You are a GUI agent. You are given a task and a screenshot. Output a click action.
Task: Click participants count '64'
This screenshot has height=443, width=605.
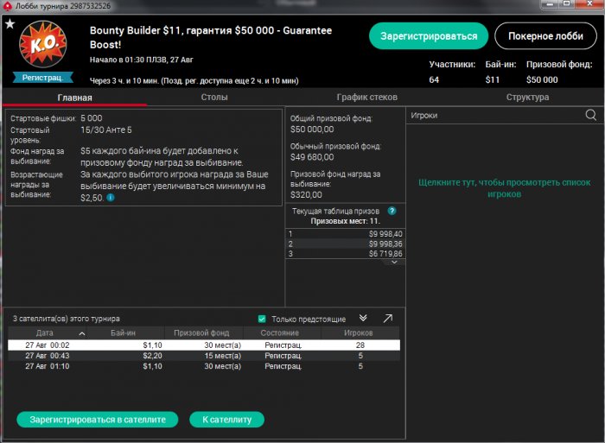click(434, 79)
